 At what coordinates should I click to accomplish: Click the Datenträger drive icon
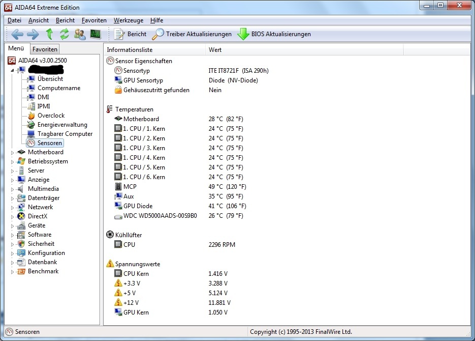click(x=21, y=198)
